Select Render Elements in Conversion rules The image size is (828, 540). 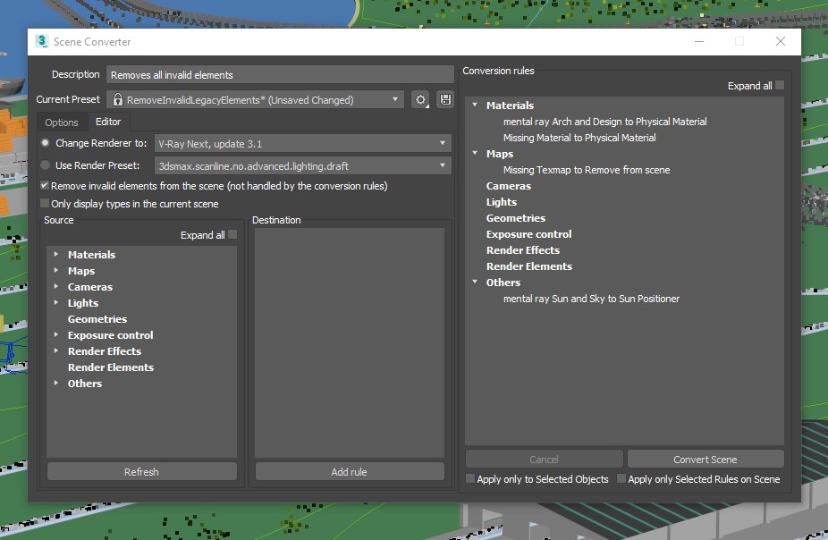point(529,266)
